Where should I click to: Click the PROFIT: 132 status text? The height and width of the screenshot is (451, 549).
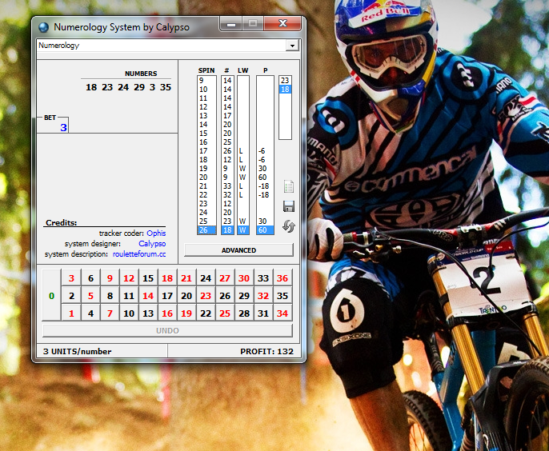click(266, 351)
